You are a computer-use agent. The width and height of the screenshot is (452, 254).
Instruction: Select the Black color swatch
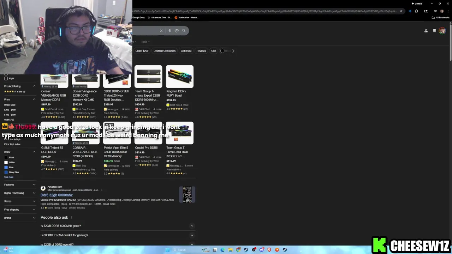coord(6,157)
